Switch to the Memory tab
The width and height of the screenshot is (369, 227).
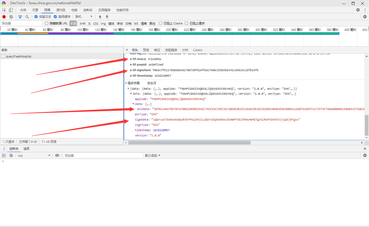tap(23, 10)
